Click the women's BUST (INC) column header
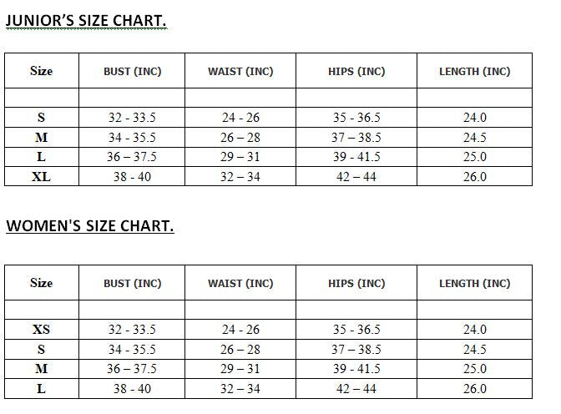 [132, 283]
